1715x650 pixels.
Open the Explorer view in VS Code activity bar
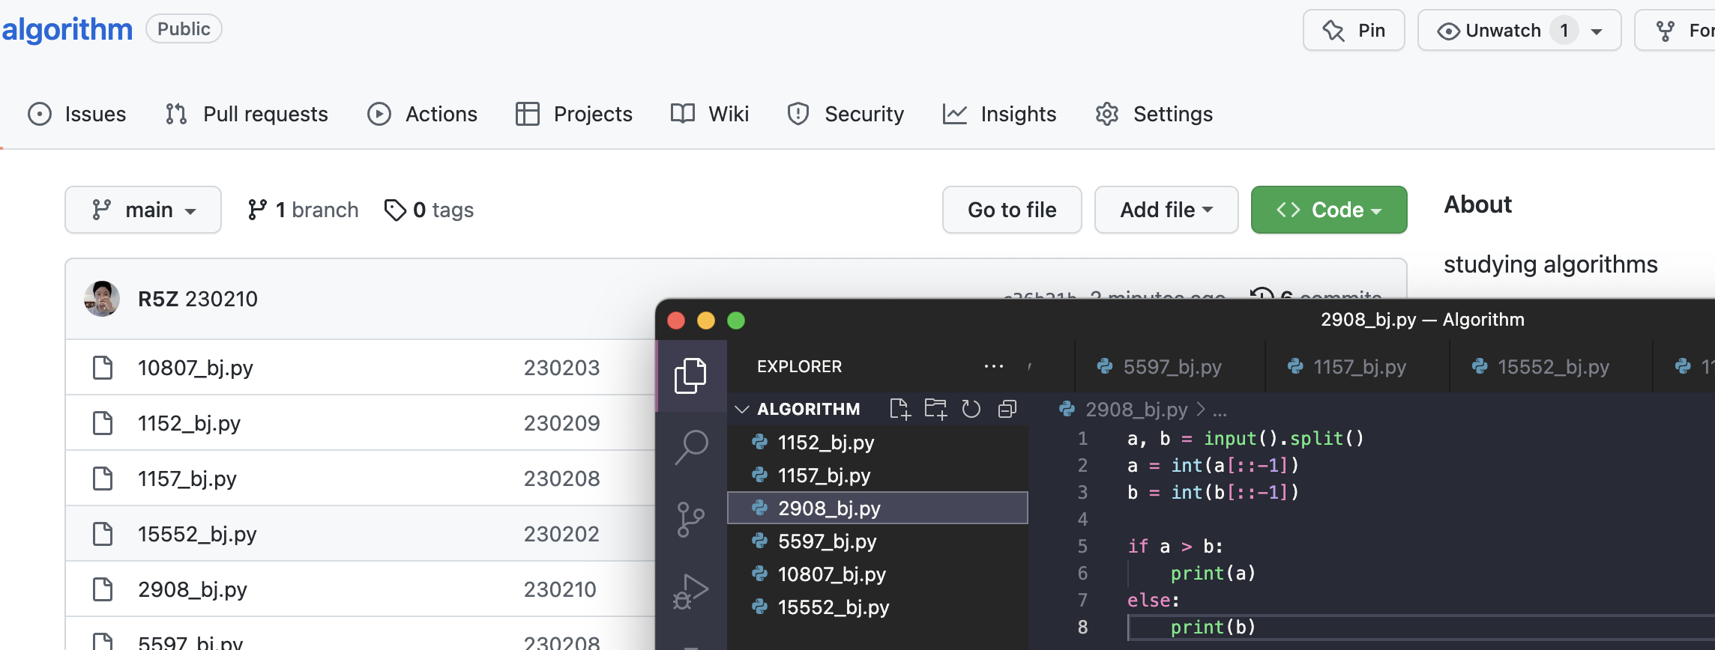click(x=690, y=376)
